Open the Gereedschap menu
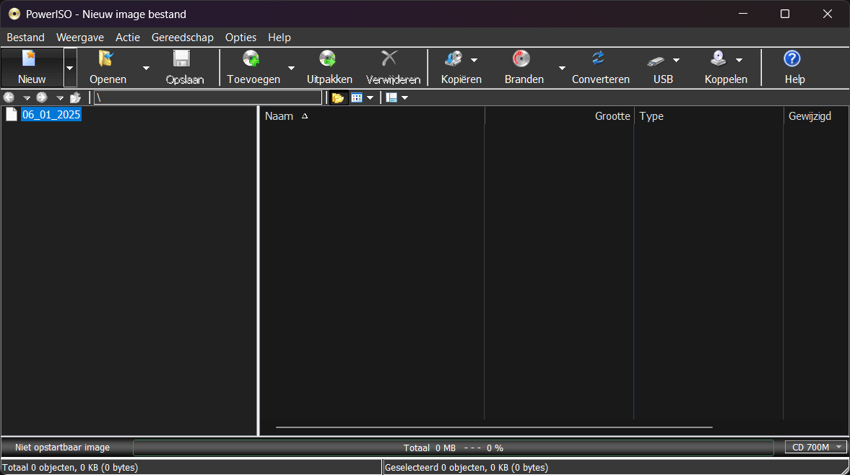The width and height of the screenshot is (850, 475). 182,38
